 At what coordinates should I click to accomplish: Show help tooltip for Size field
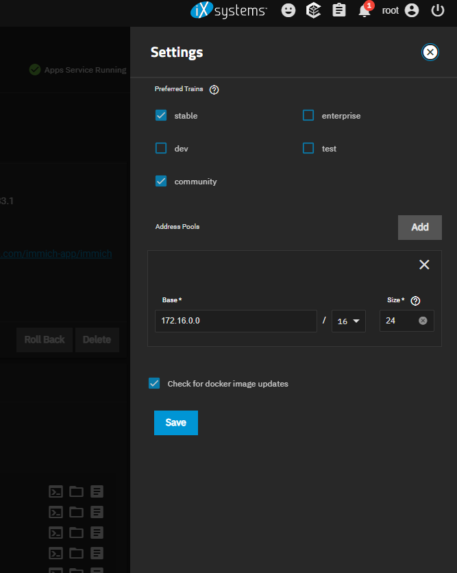[415, 300]
